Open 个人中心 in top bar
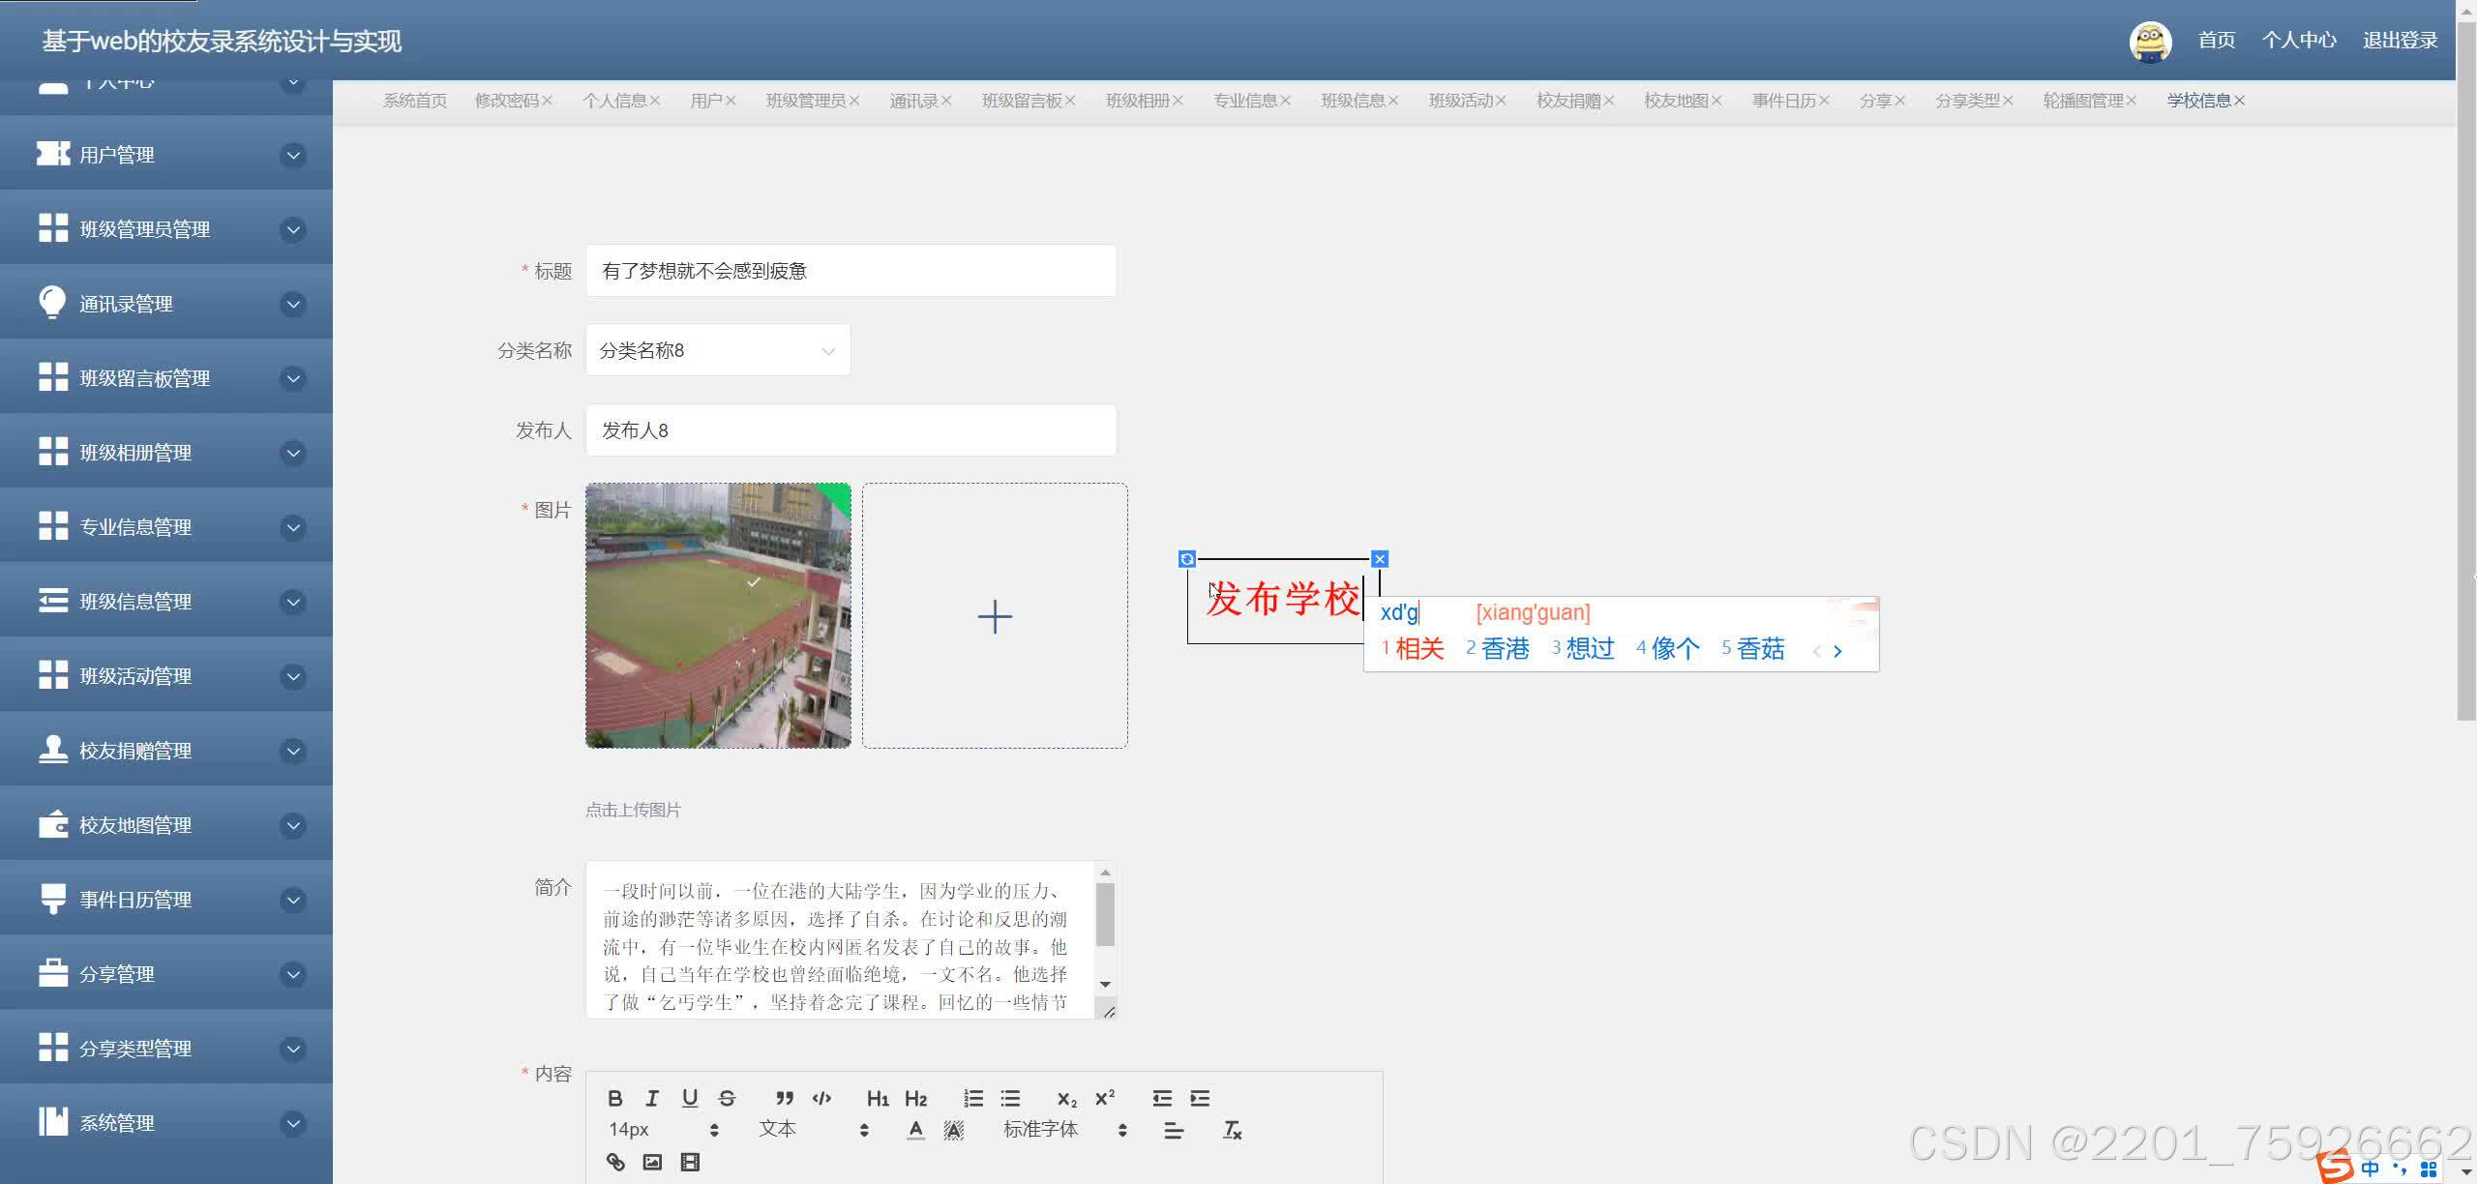This screenshot has height=1184, width=2477. point(2299,41)
